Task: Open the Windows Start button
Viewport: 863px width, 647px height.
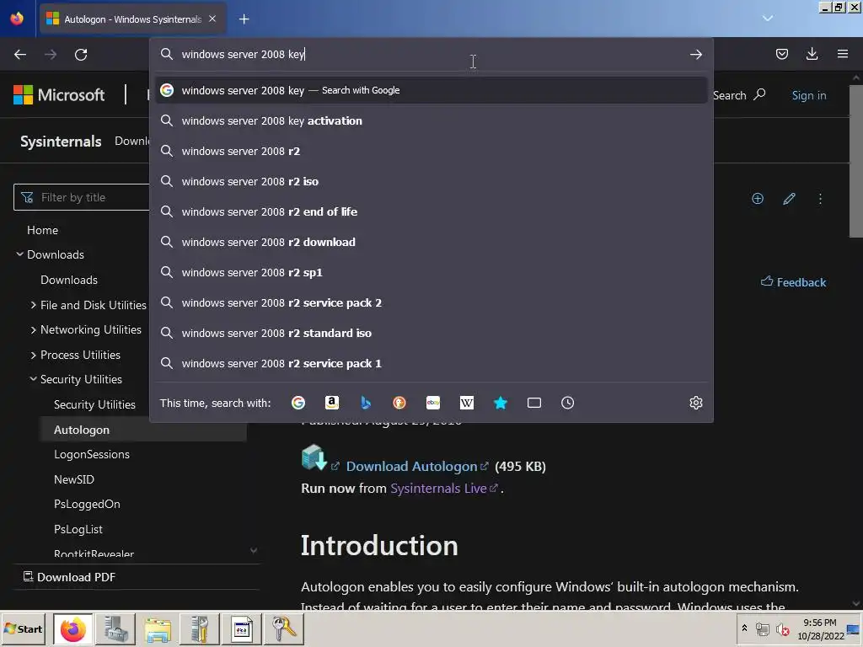Action: point(24,628)
